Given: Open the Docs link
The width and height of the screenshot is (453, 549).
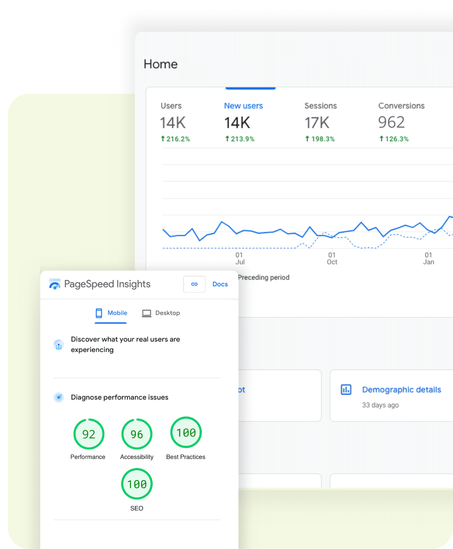Looking at the screenshot, I should (220, 285).
